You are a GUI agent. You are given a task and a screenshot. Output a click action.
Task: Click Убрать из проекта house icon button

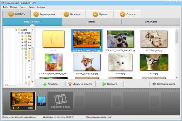tap(80, 84)
